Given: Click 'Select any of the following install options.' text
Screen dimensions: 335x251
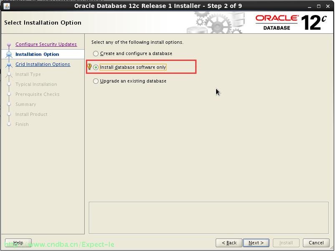Looking at the screenshot, I should pos(137,42).
